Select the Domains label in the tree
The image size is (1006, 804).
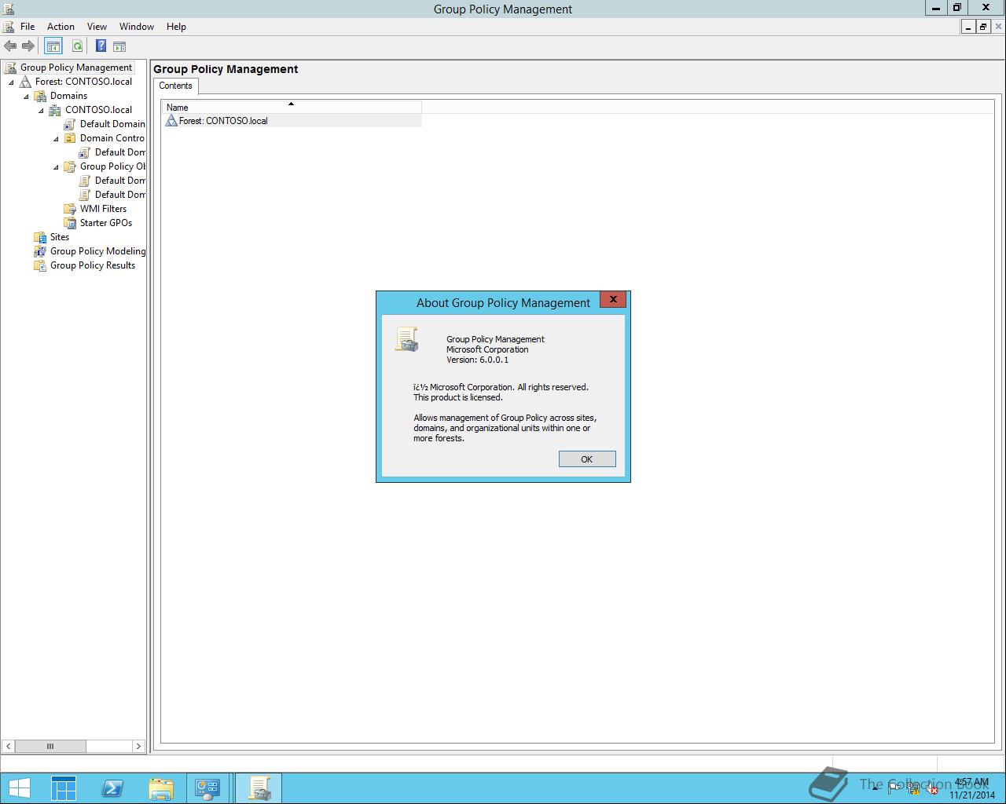[x=68, y=96]
